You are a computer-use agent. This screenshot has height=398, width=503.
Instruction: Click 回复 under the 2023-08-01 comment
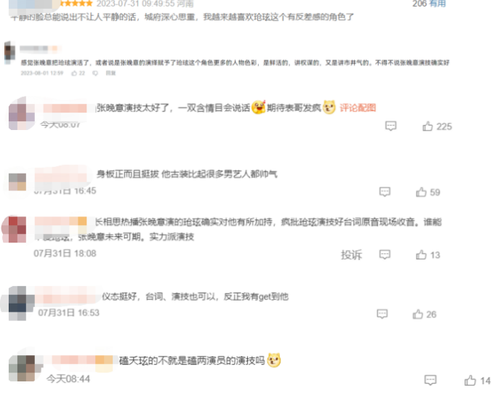[110, 73]
